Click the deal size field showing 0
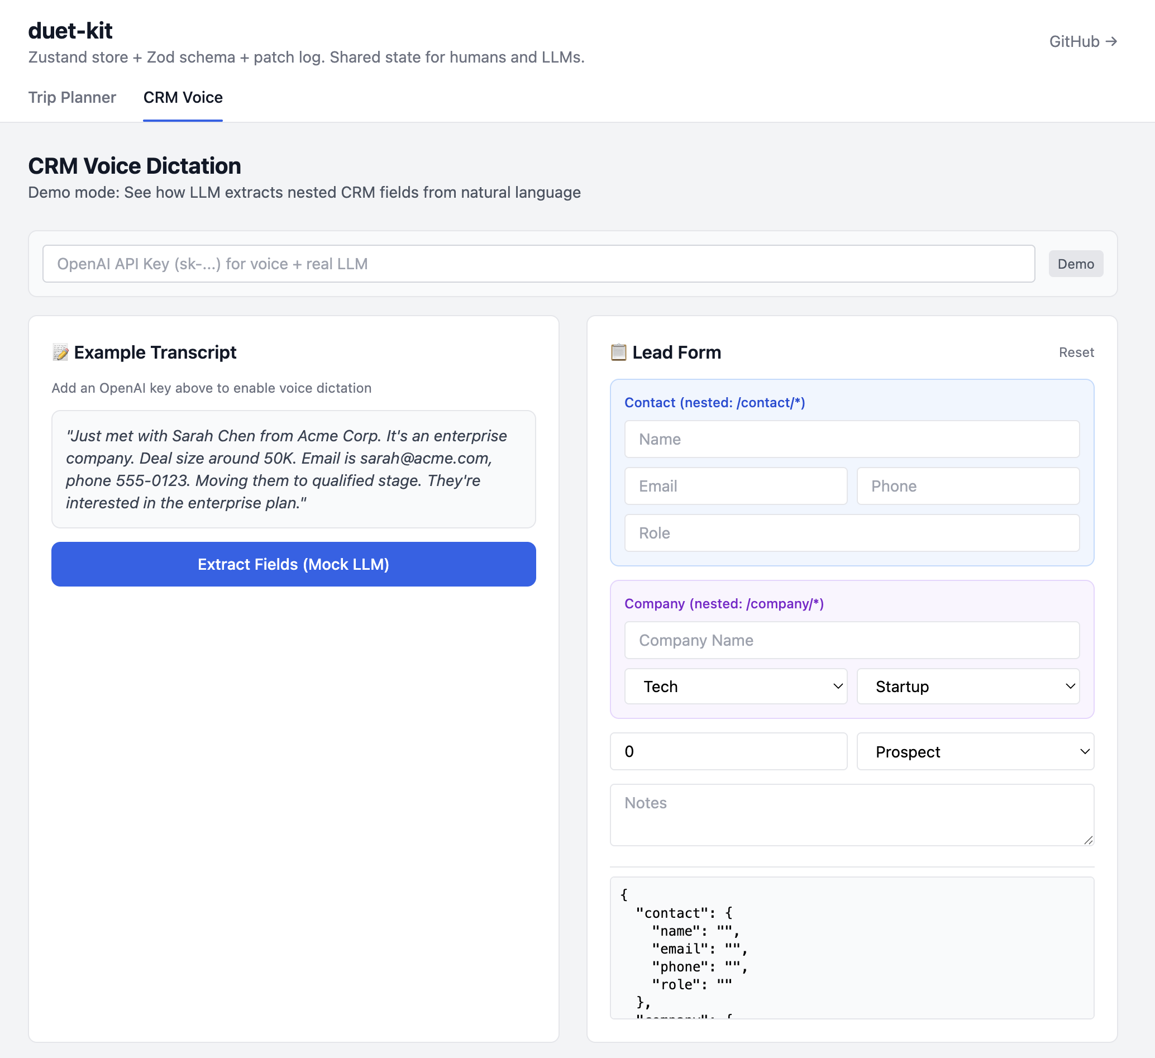The height and width of the screenshot is (1058, 1155). click(729, 751)
